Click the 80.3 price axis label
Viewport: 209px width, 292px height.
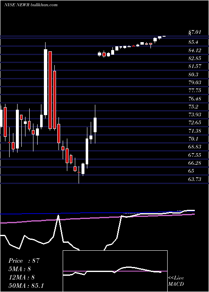coord(193,75)
